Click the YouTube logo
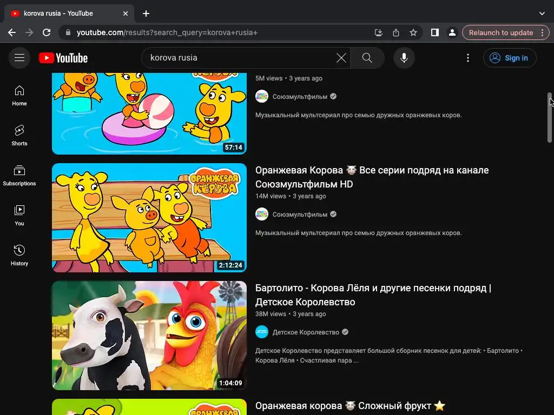Viewport: 554px width, 415px height. coord(63,58)
